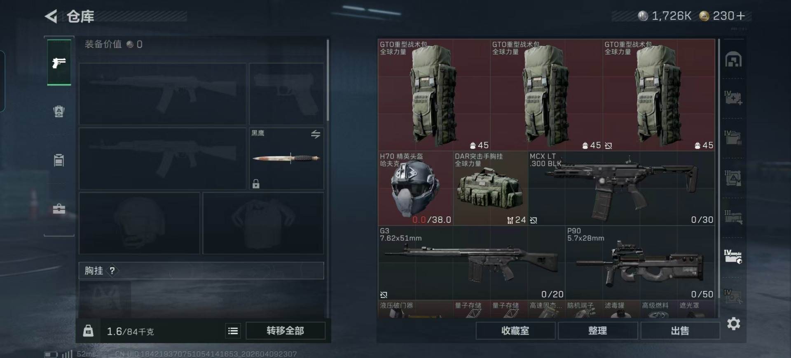Click the 转移全部 button
Screen dimensions: 791x358
pyautogui.click(x=285, y=331)
